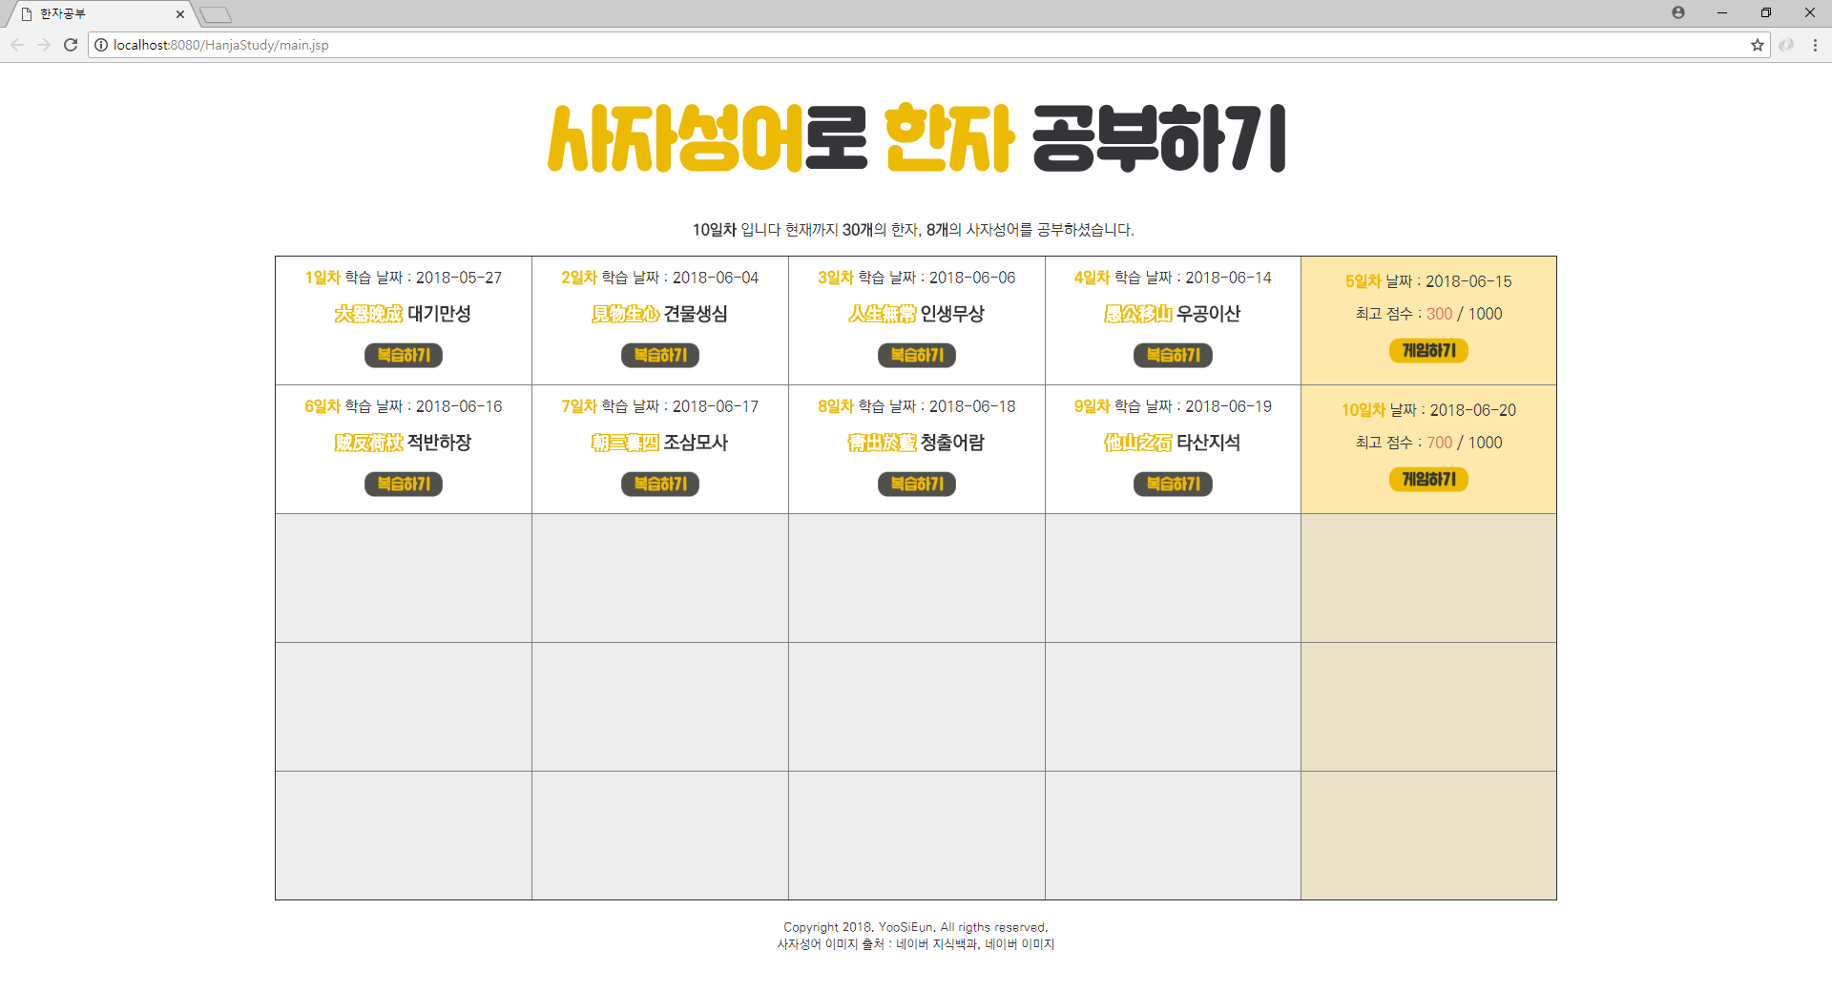Open the Chrome three-dot menu
1832x992 pixels.
click(1815, 44)
